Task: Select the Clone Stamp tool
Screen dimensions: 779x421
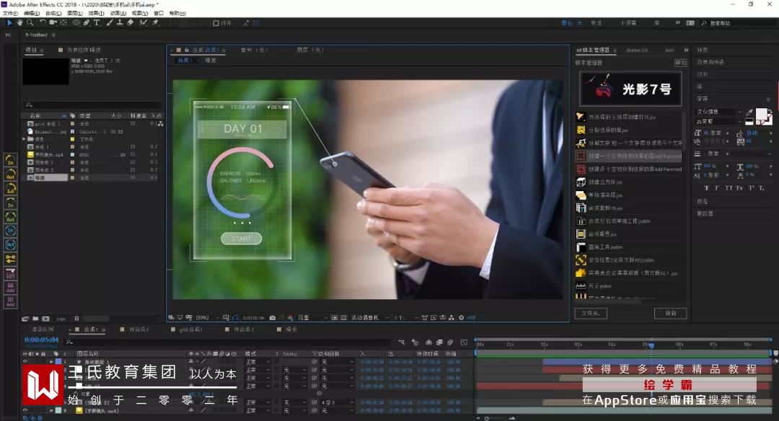Action: pyautogui.click(x=120, y=23)
